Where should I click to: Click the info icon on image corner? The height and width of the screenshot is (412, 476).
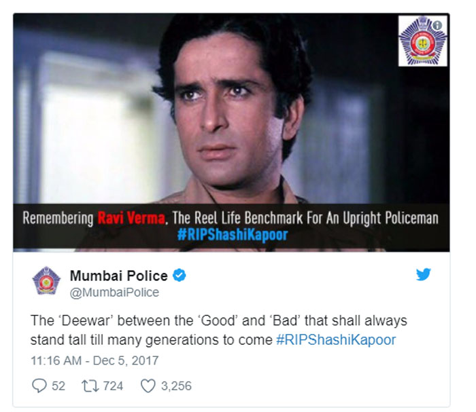pos(437,25)
